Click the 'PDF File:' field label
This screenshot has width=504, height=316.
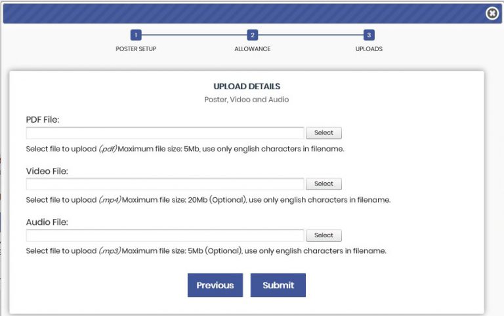click(x=43, y=119)
